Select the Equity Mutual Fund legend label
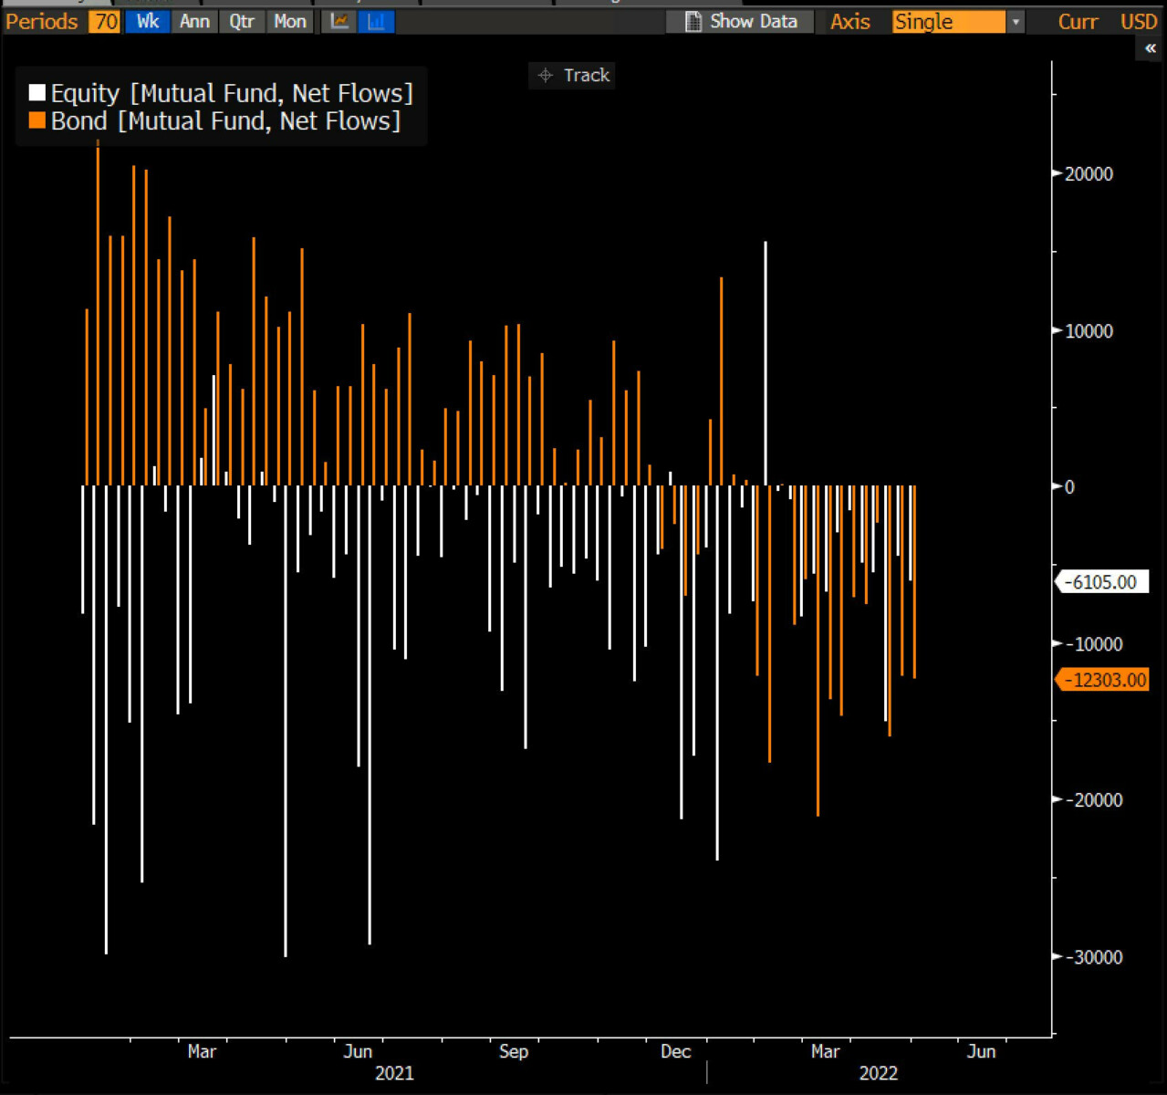This screenshot has width=1167, height=1095. (x=232, y=93)
